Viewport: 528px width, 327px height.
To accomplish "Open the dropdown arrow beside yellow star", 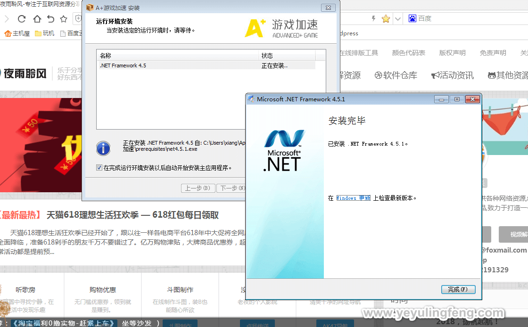I will point(398,19).
